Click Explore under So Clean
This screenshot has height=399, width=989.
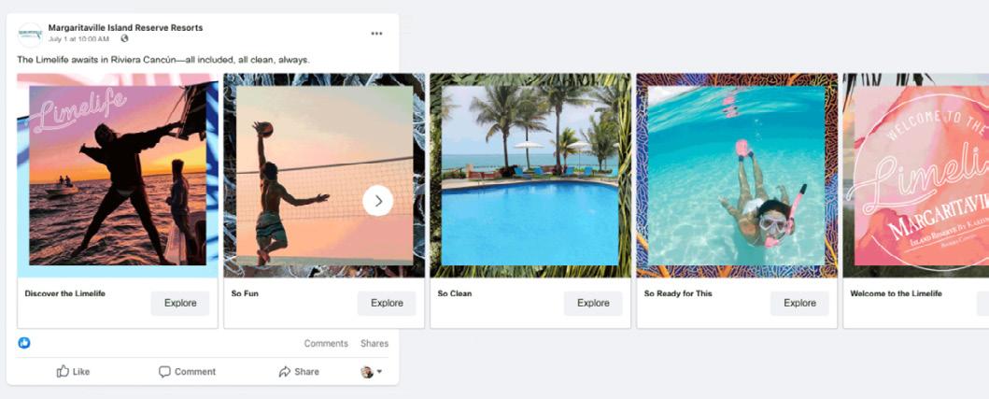pyautogui.click(x=593, y=303)
